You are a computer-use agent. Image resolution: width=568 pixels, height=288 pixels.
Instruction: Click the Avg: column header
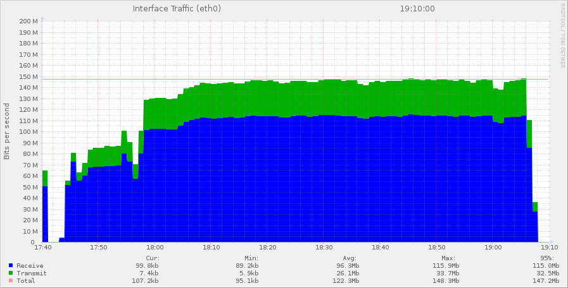pyautogui.click(x=351, y=258)
